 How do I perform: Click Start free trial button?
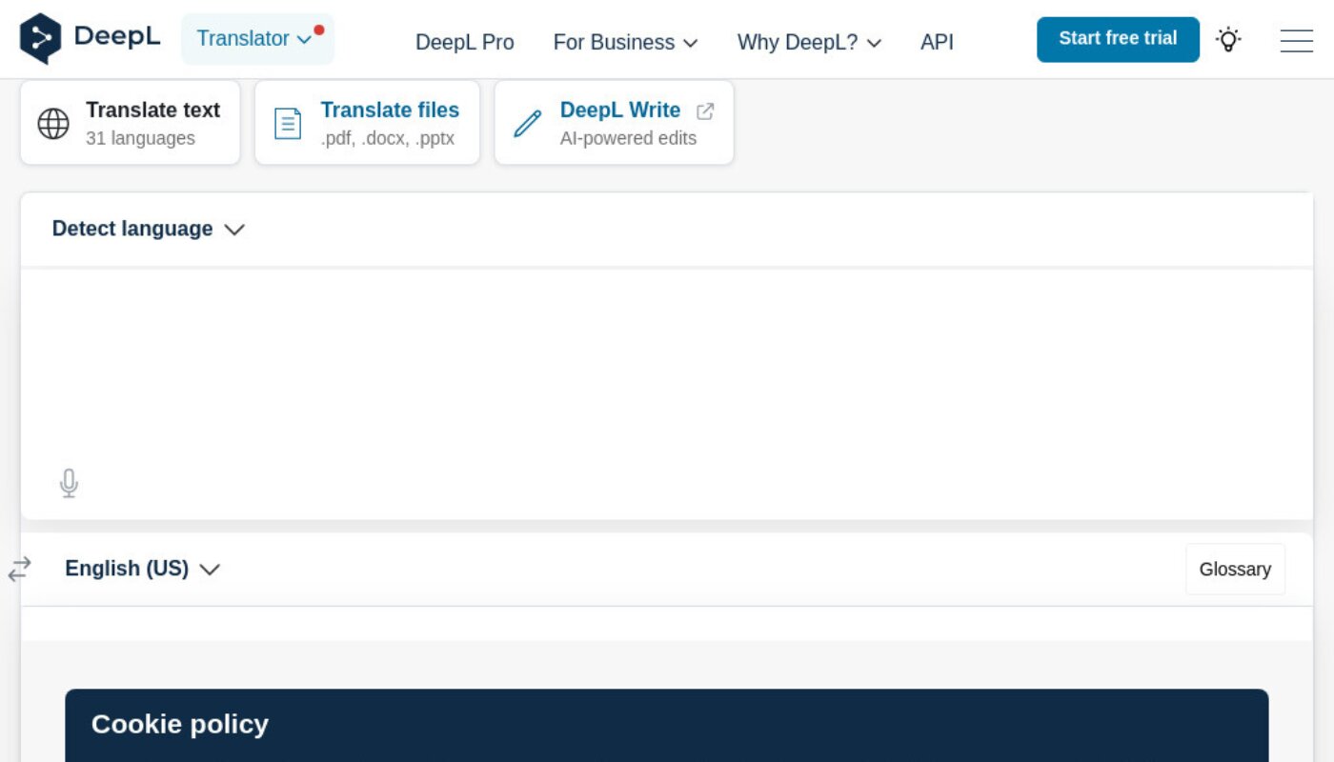(x=1118, y=39)
